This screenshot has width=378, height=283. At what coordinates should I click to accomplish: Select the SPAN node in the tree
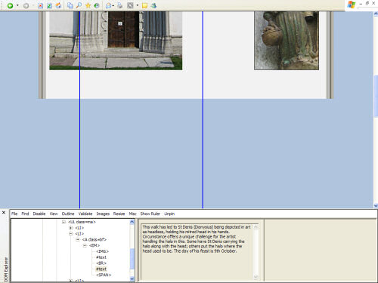click(104, 275)
